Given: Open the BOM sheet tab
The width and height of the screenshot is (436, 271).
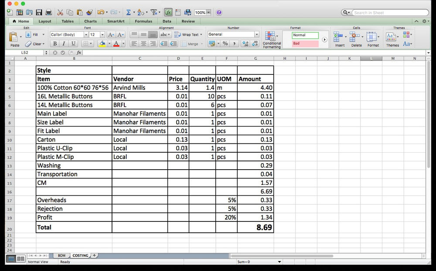Looking at the screenshot, I should click(x=61, y=255).
